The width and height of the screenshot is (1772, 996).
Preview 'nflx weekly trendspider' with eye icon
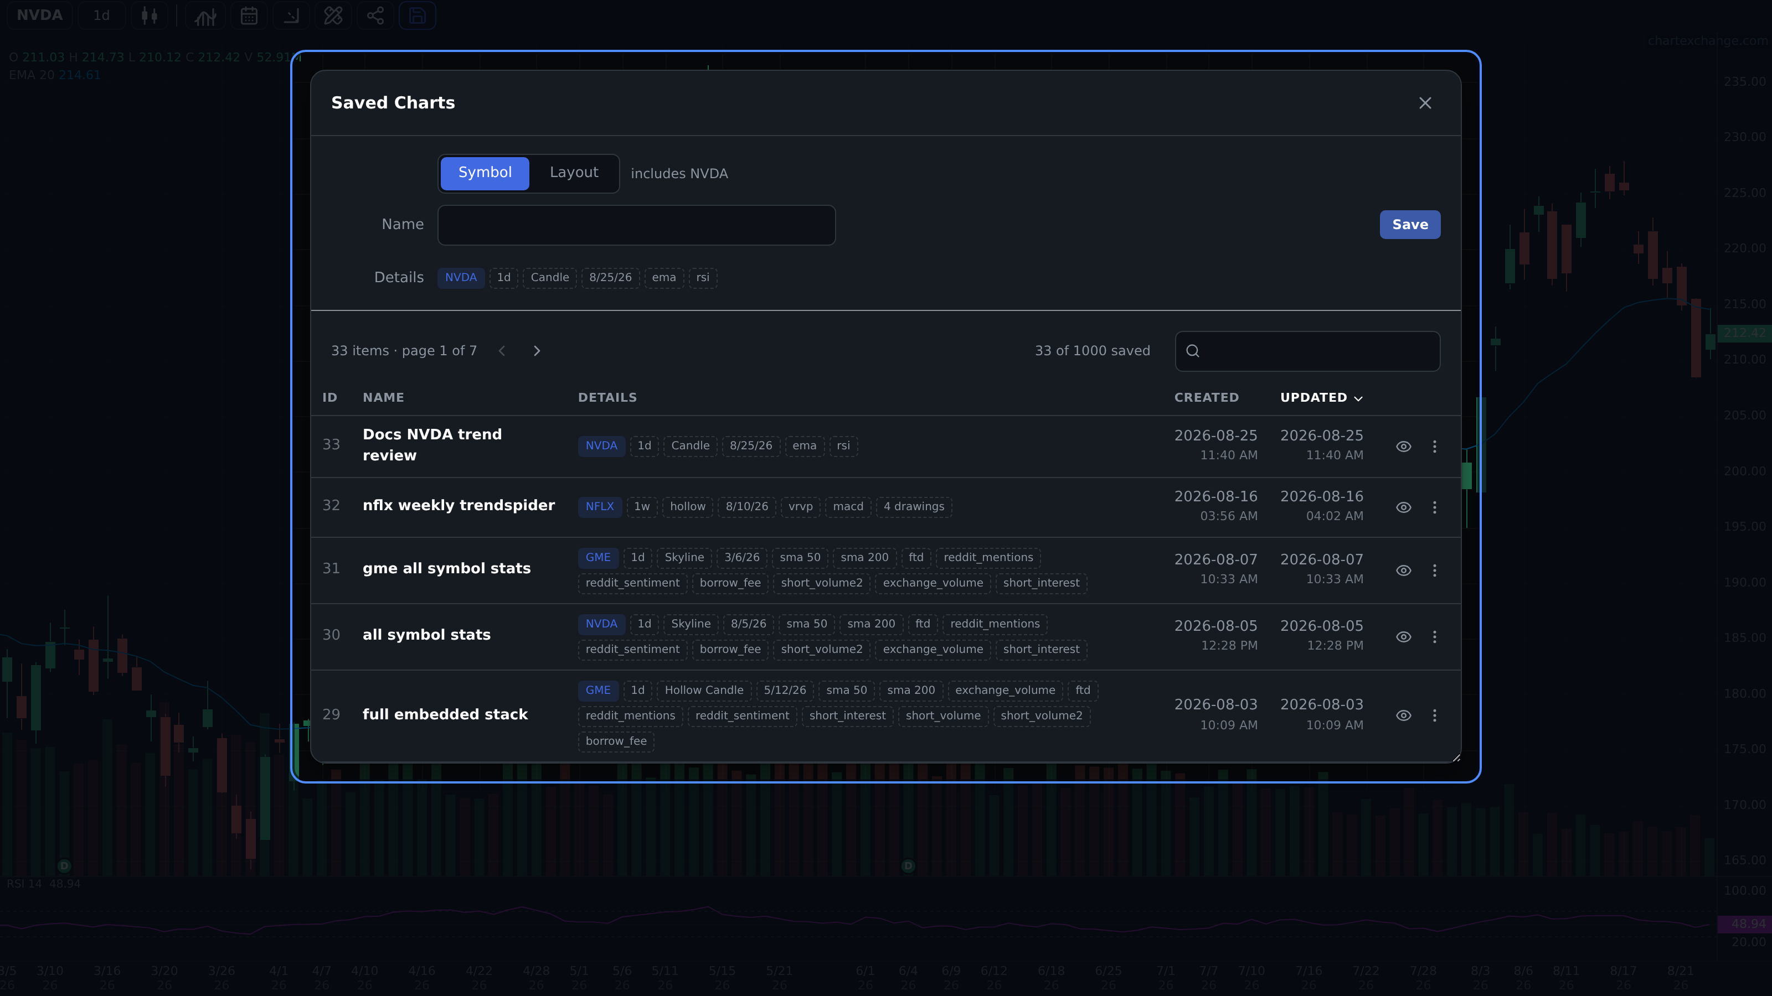point(1403,507)
